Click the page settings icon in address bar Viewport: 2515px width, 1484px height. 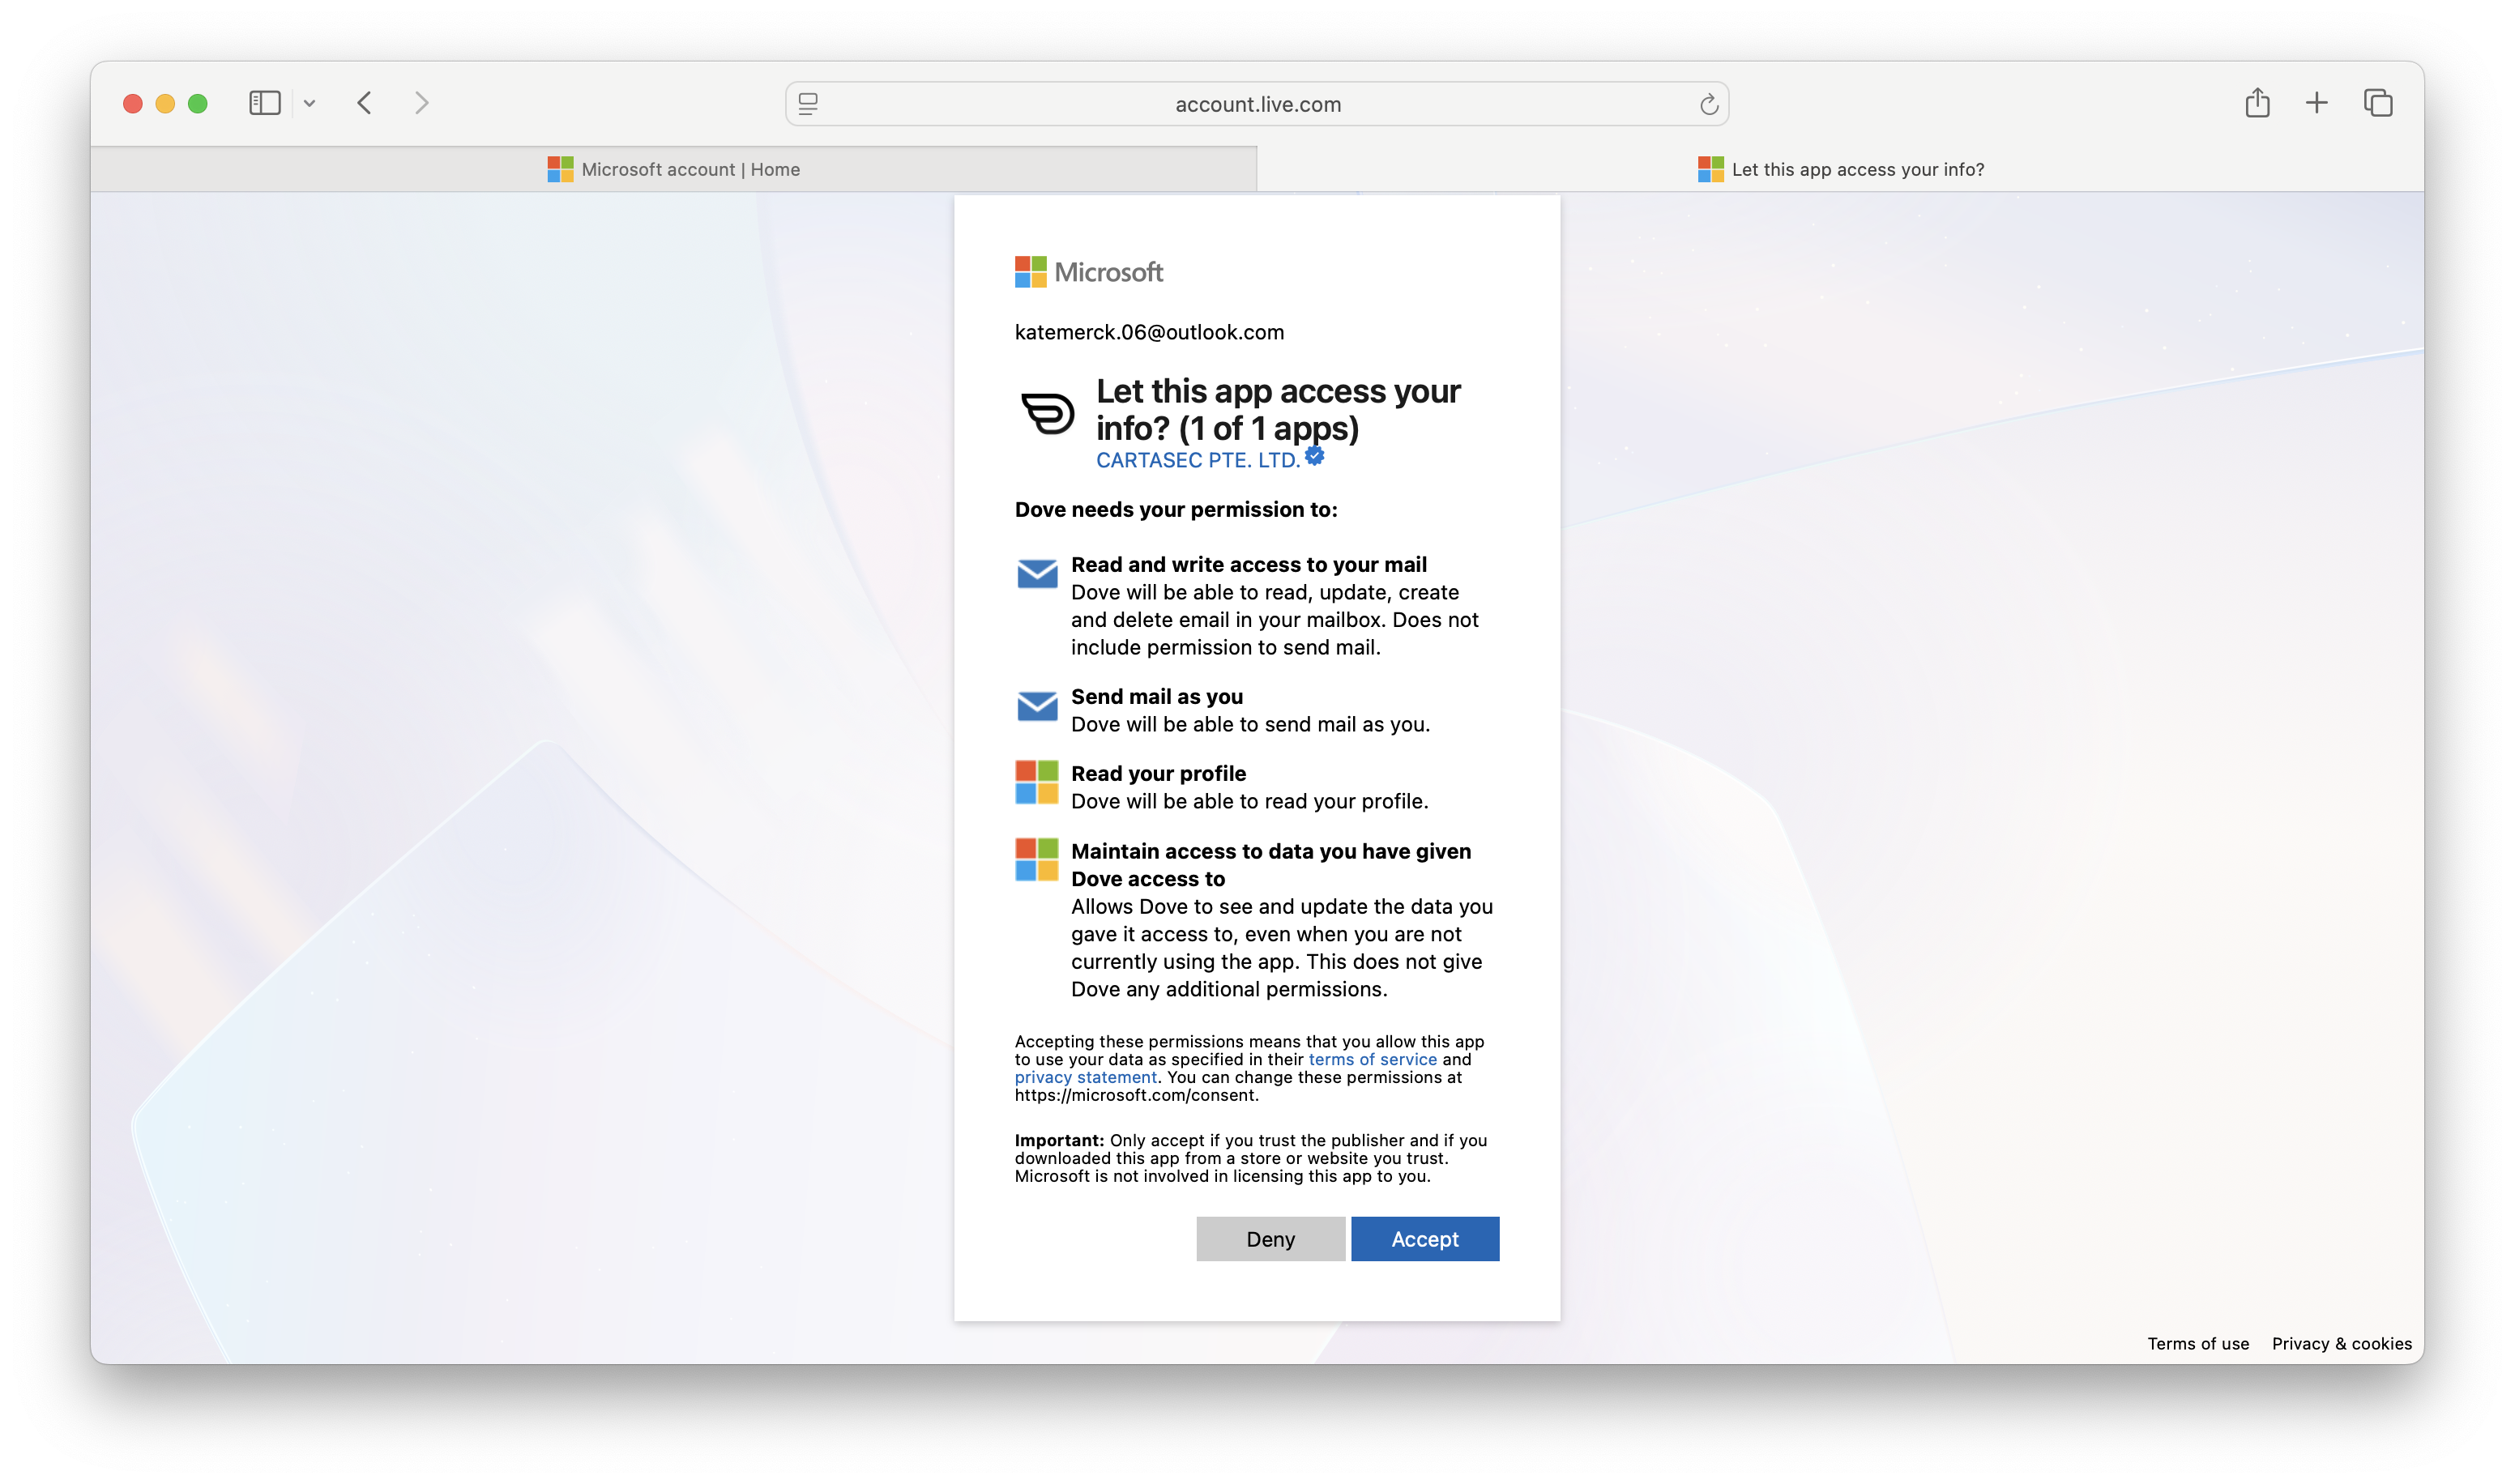pyautogui.click(x=808, y=104)
